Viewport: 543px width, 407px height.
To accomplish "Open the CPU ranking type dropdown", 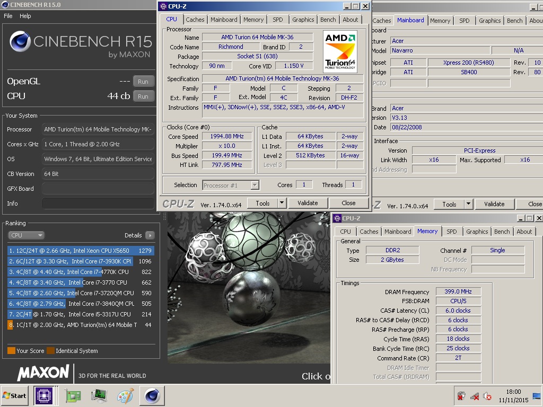I will (x=26, y=235).
